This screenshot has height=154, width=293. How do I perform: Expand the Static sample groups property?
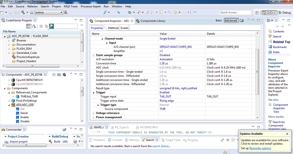[93, 55]
